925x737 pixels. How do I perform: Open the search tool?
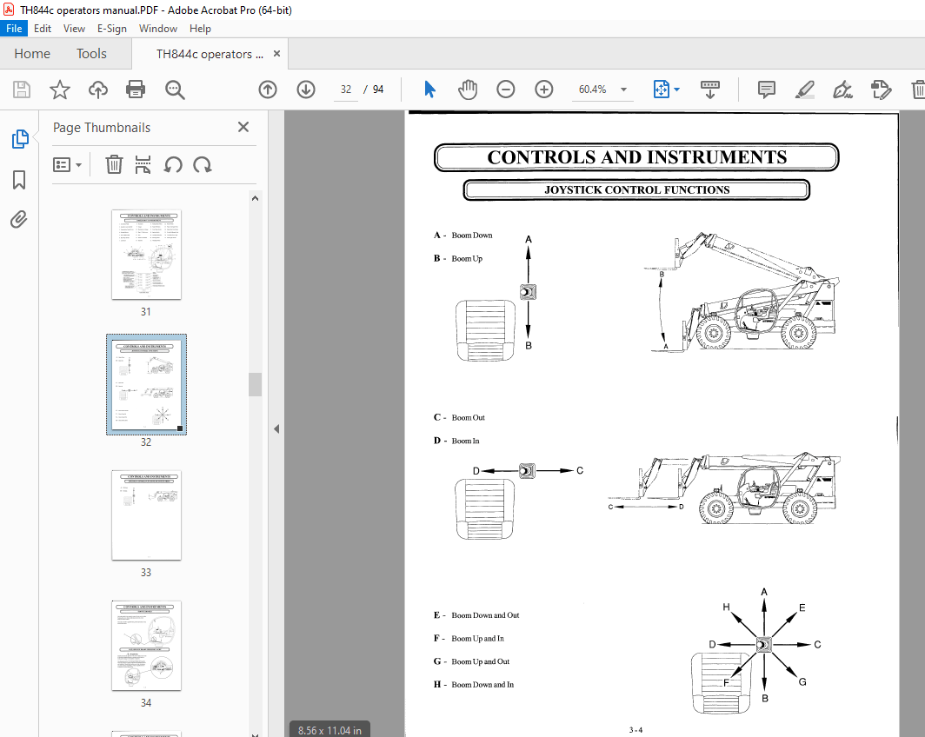pos(174,89)
